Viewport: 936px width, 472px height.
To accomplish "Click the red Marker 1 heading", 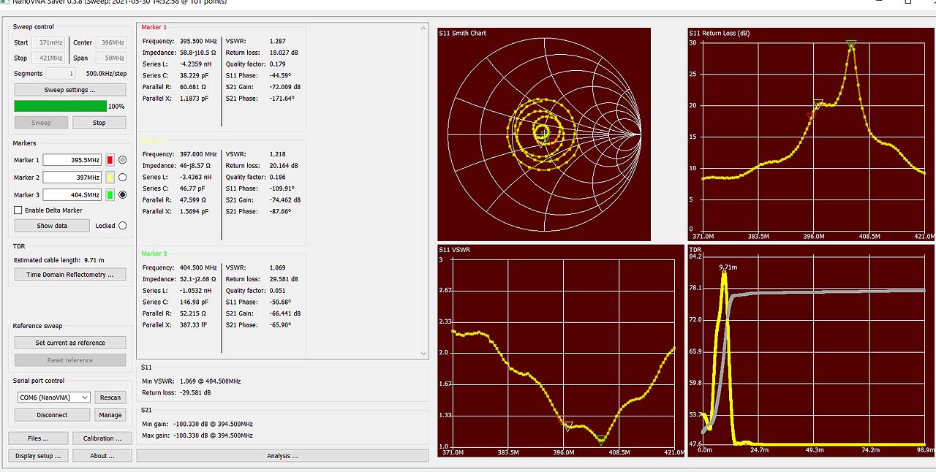I will click(x=154, y=27).
